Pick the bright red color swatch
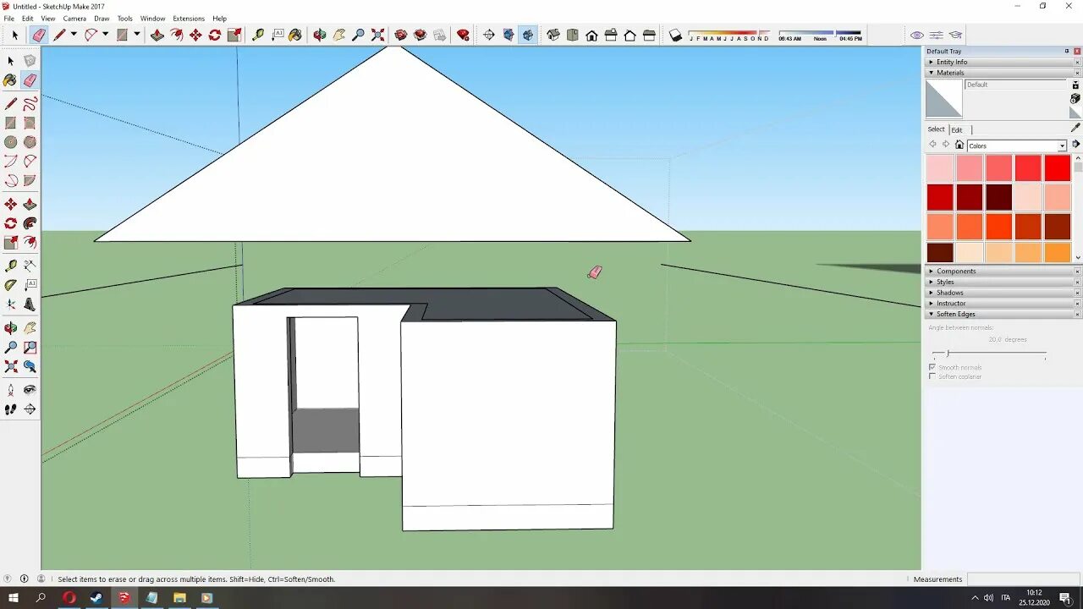This screenshot has width=1083, height=609. 1058,167
